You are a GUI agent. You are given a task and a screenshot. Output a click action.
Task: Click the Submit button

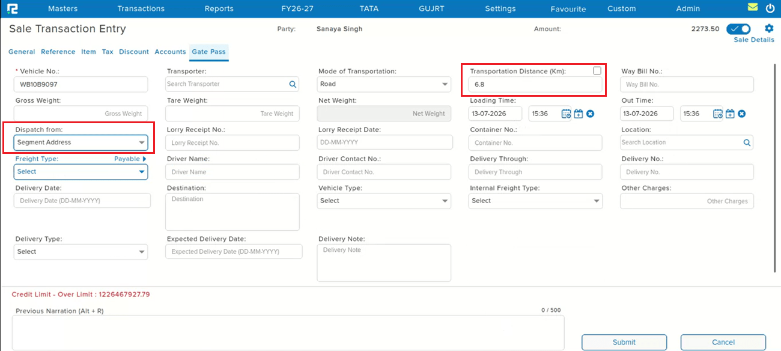tap(624, 342)
